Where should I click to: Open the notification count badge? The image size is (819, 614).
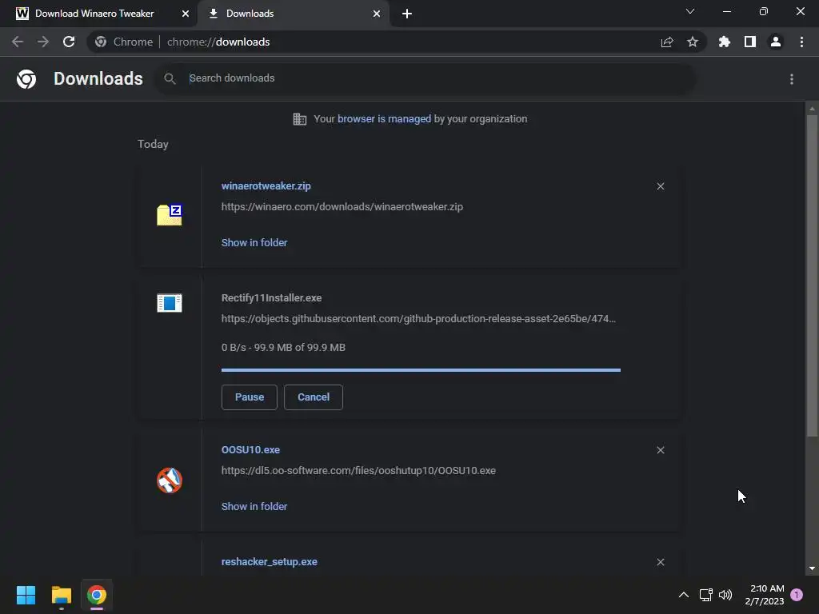pyautogui.click(x=797, y=595)
